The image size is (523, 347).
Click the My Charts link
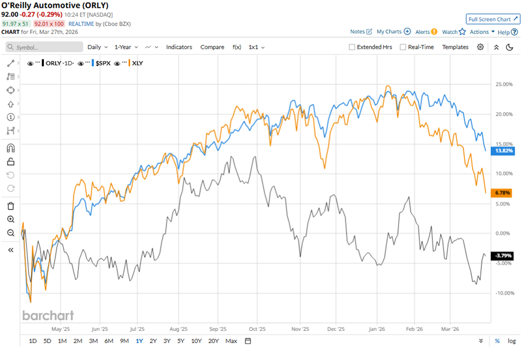tap(389, 31)
